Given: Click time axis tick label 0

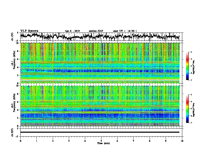Looking at the screenshot, I should (20, 141).
